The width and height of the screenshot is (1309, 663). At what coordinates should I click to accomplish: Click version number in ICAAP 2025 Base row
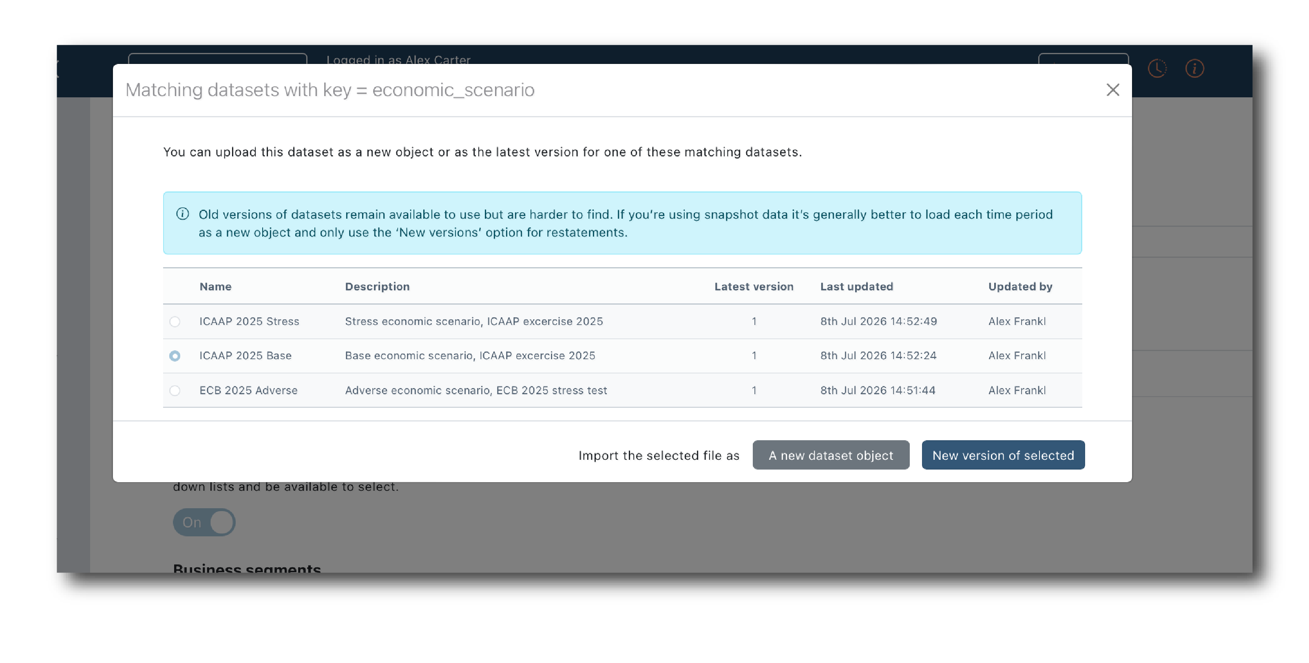(754, 356)
